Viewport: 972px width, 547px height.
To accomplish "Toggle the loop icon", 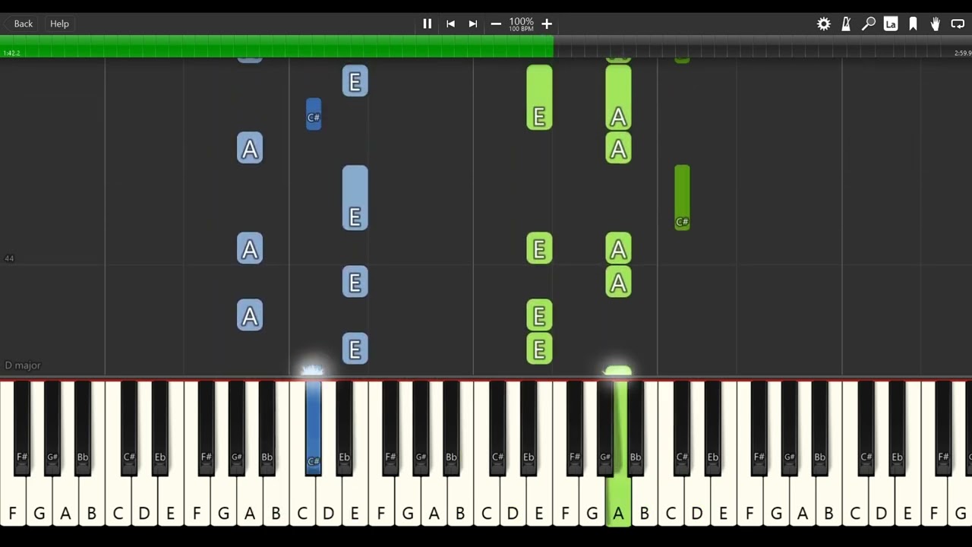I will pyautogui.click(x=958, y=24).
